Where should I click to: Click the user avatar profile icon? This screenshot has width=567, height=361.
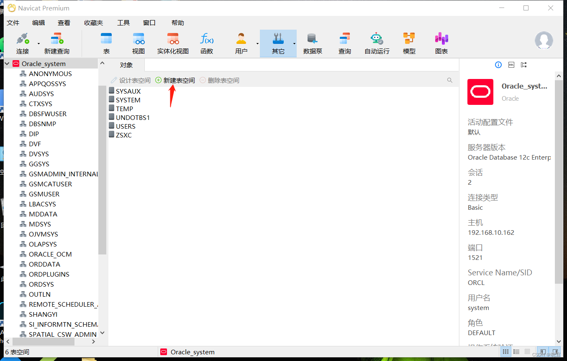coord(544,40)
